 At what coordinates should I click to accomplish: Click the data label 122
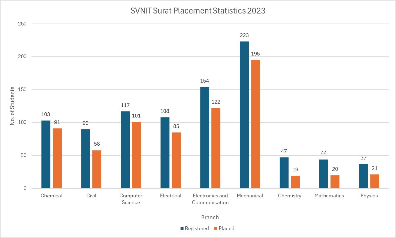pyautogui.click(x=216, y=102)
